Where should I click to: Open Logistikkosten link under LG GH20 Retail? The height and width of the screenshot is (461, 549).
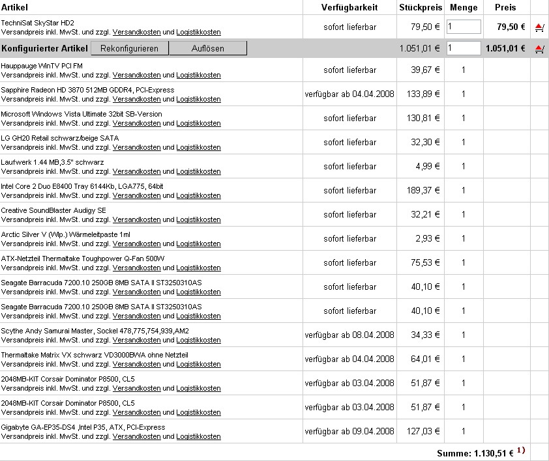coord(198,148)
